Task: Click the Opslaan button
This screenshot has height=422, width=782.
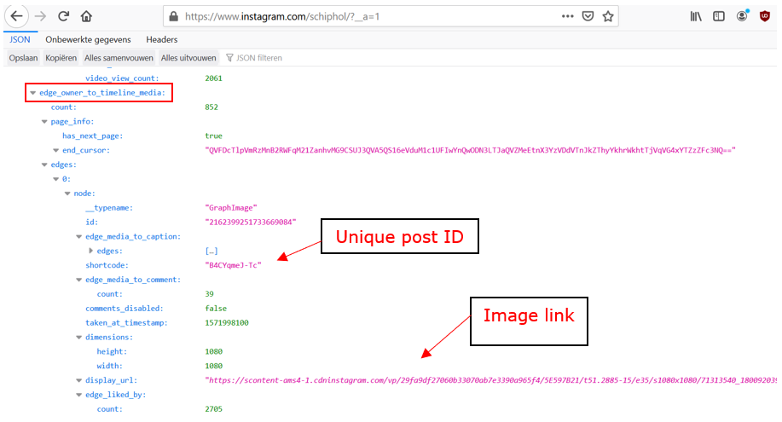Action: pos(23,58)
